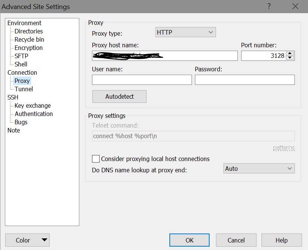Select the SFTP settings page
Viewport: 308px width, 250px height.
21,56
